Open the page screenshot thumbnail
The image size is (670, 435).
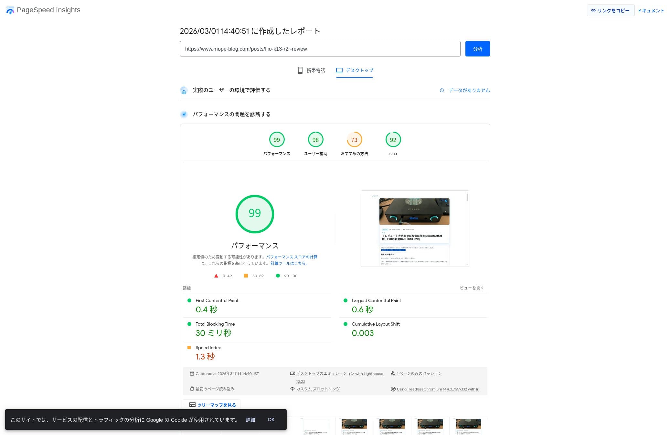point(415,228)
